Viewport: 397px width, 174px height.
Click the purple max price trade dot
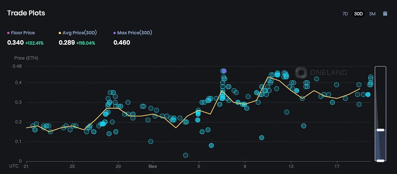(224, 71)
